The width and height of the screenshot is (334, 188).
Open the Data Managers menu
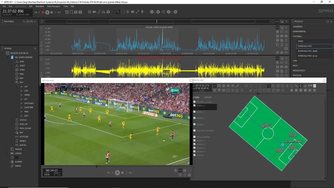53,6
